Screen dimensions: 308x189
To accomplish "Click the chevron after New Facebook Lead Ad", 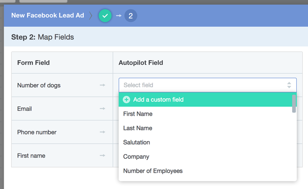I will 90,15.
